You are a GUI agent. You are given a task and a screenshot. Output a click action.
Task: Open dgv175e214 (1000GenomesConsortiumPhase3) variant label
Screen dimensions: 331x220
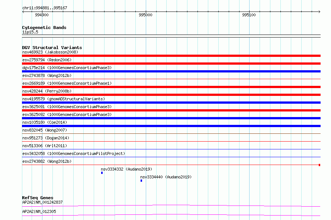click(67, 68)
